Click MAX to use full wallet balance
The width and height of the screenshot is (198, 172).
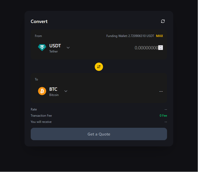click(160, 36)
